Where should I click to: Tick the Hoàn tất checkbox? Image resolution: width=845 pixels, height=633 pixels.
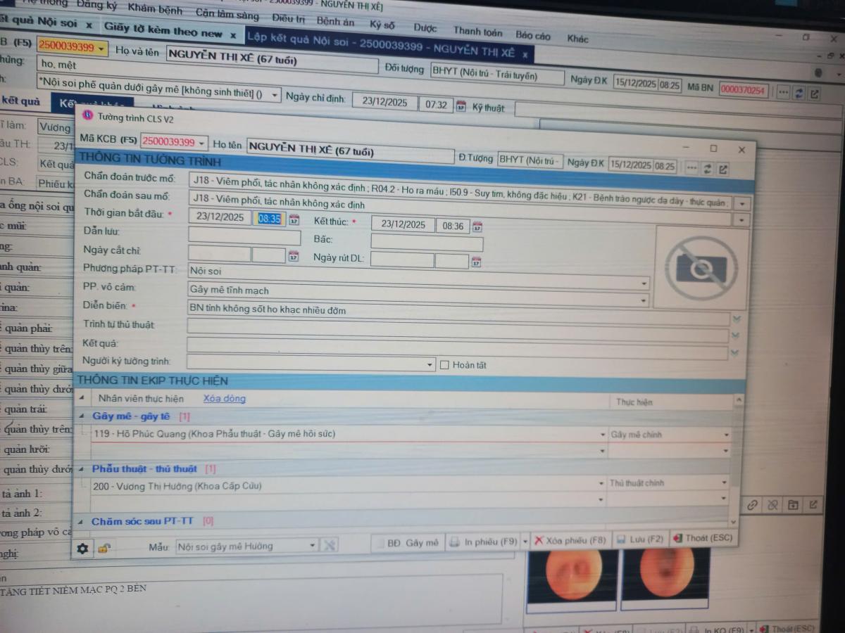coord(444,365)
